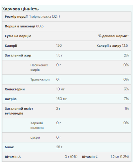Click the 'Харчова цінність' heading
134x167 pixels.
coord(20,9)
